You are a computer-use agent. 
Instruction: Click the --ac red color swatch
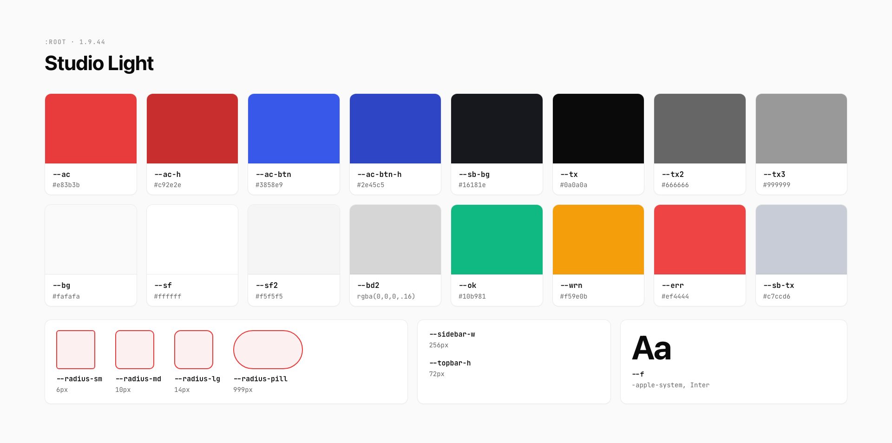(91, 129)
